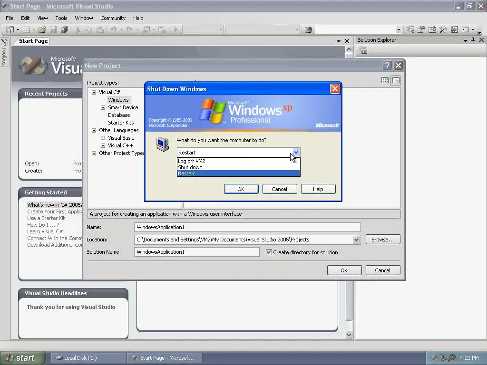Open the shutdown action dropdown arrow
The image size is (487, 365).
point(296,153)
